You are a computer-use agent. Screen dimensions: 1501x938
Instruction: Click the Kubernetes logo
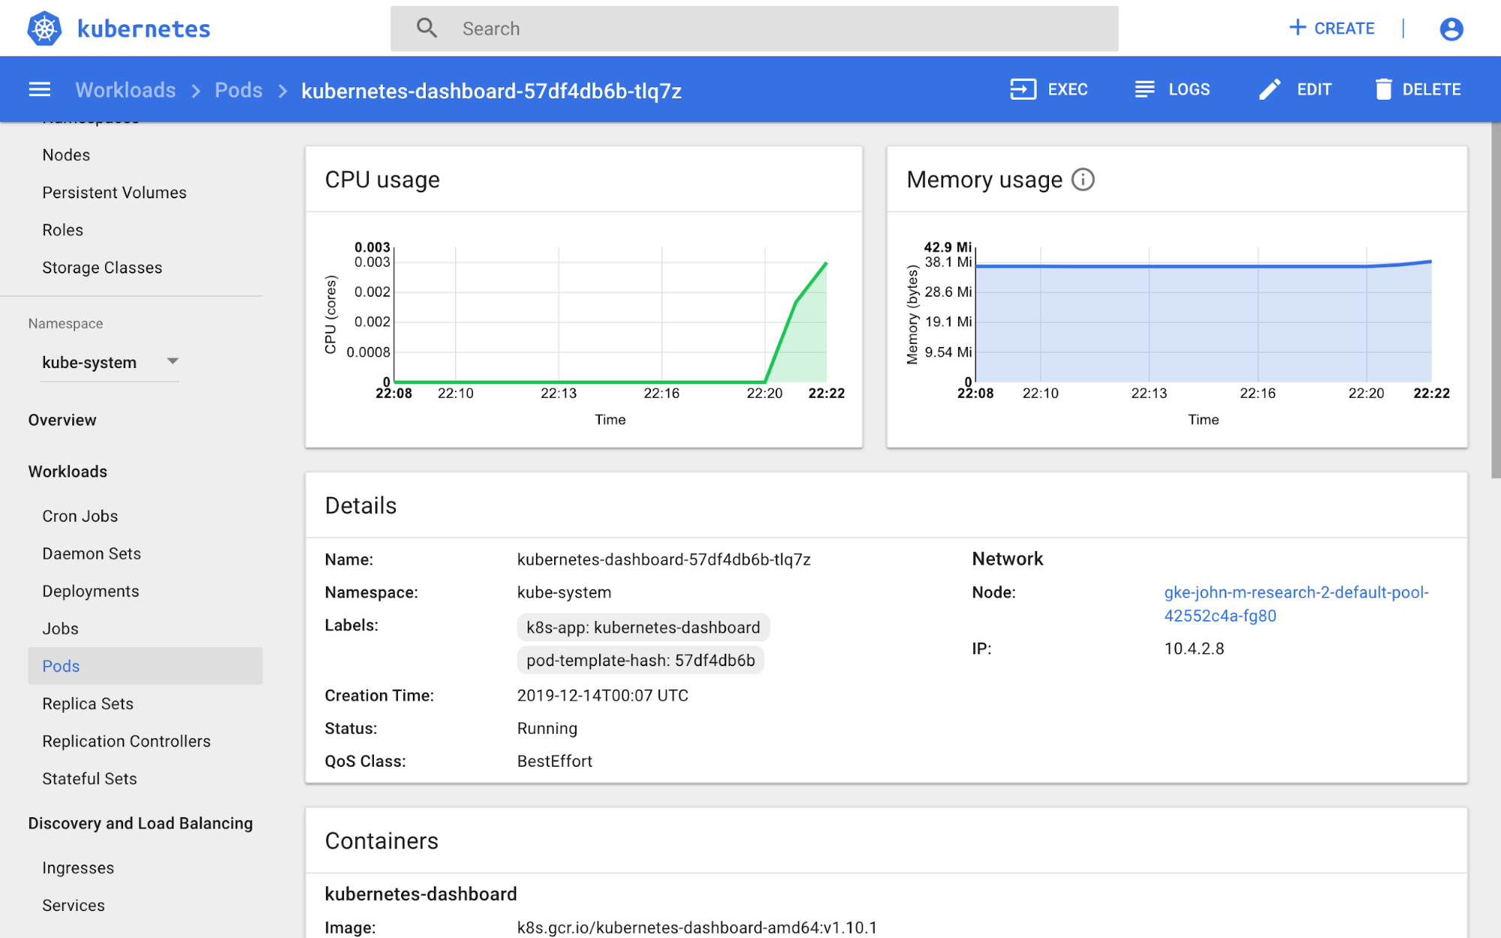(45, 28)
